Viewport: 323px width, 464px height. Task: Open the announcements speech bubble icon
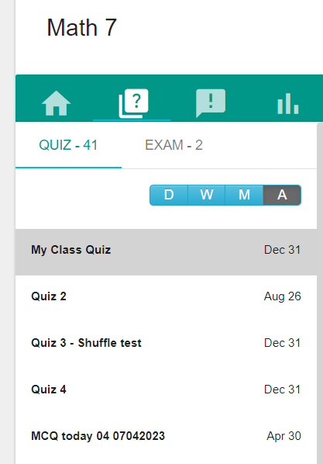(211, 103)
